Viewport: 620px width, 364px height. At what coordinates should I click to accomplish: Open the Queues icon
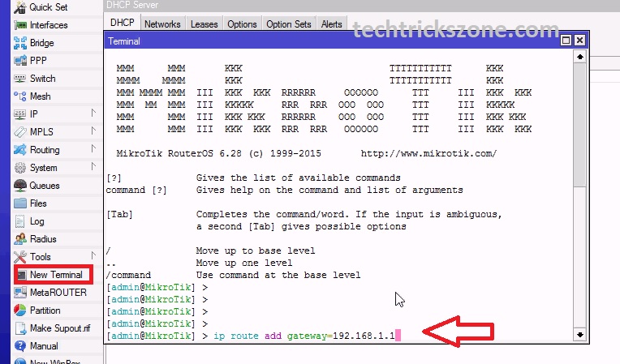(19, 186)
